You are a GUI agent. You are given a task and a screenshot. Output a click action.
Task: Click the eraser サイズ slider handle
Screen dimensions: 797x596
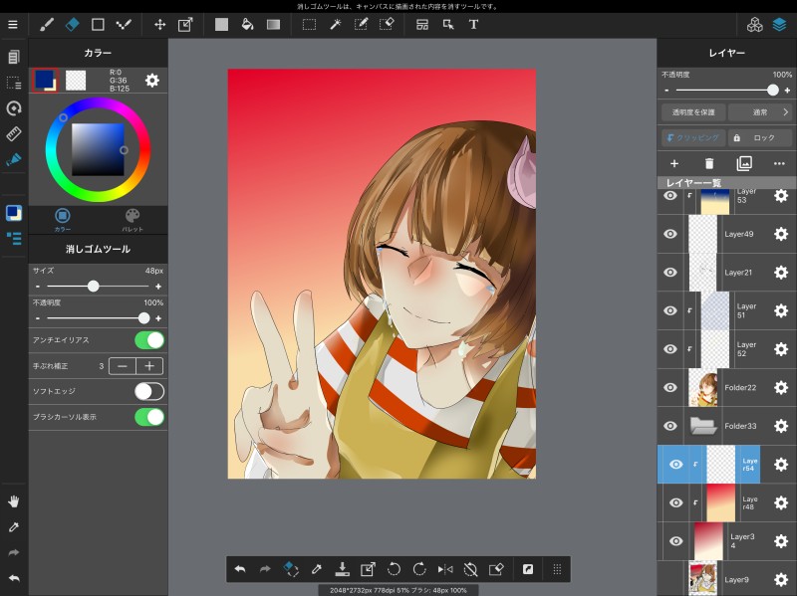point(93,286)
